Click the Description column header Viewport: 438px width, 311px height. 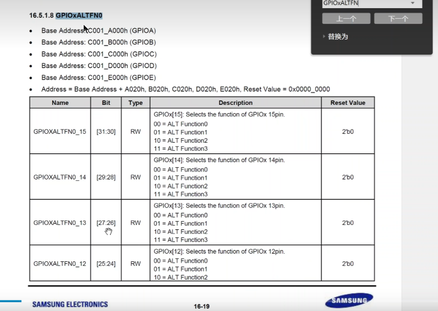[x=235, y=102]
